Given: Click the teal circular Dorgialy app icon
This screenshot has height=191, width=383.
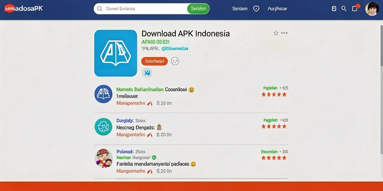Looking at the screenshot, I should [x=103, y=127].
